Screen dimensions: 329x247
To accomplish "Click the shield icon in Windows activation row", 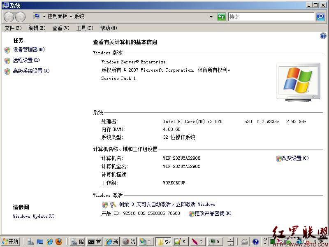I will click(105, 205).
